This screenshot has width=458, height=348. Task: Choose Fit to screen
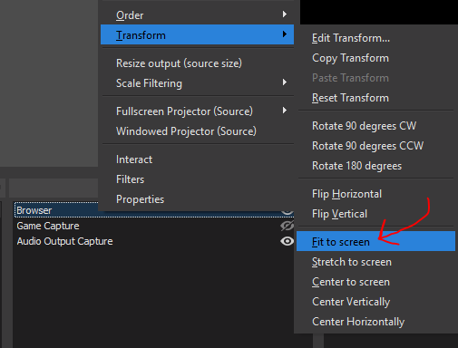pos(375,241)
